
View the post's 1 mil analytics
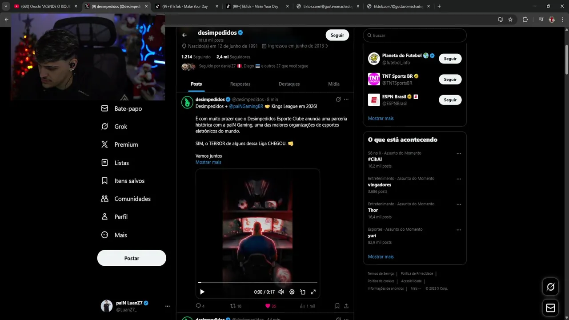coord(307,306)
